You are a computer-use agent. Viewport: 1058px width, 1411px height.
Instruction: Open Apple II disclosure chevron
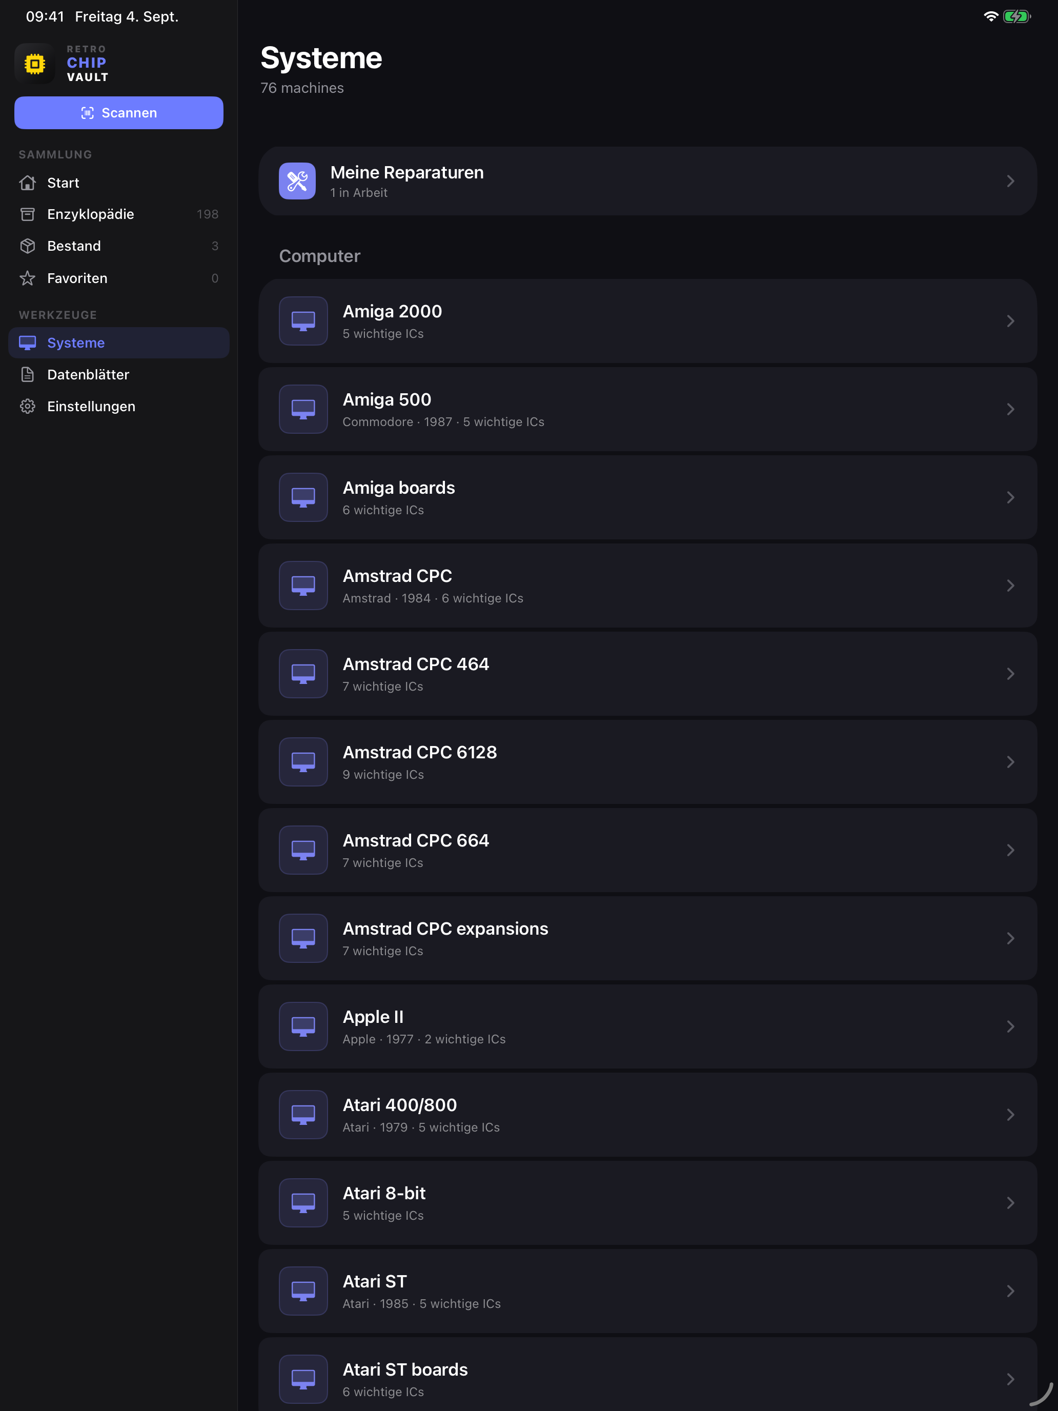(x=1010, y=1026)
